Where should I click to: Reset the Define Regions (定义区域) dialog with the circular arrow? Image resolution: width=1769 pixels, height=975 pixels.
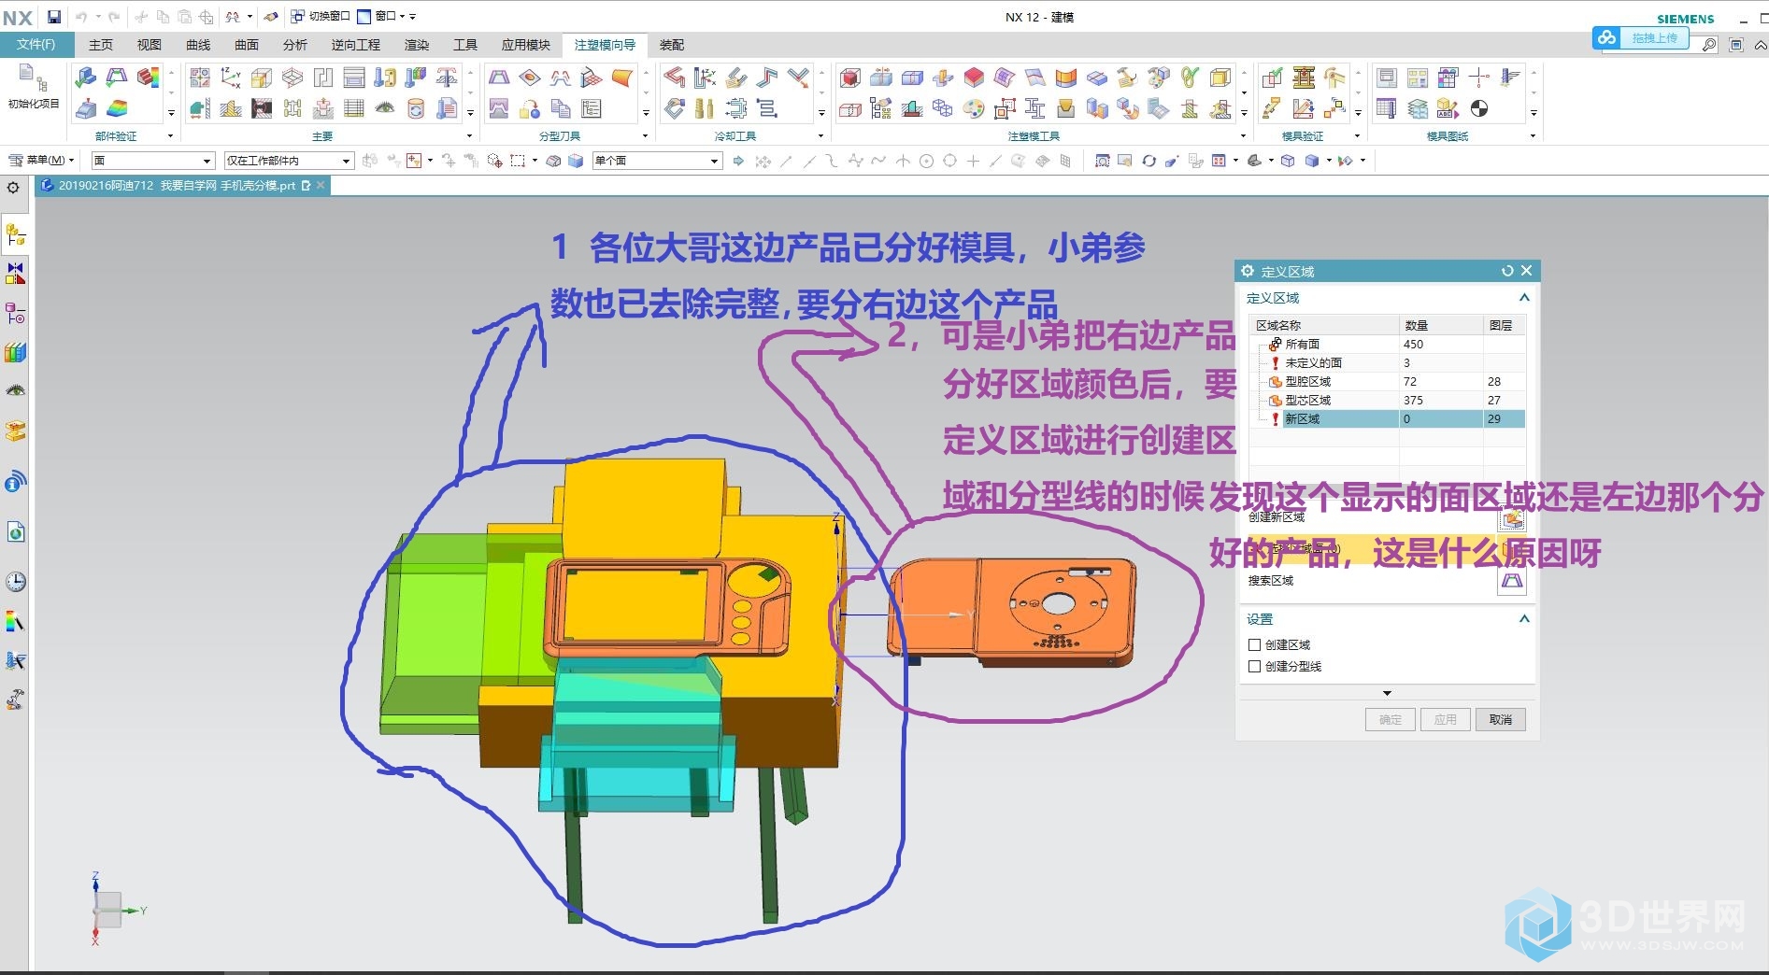pyautogui.click(x=1507, y=271)
